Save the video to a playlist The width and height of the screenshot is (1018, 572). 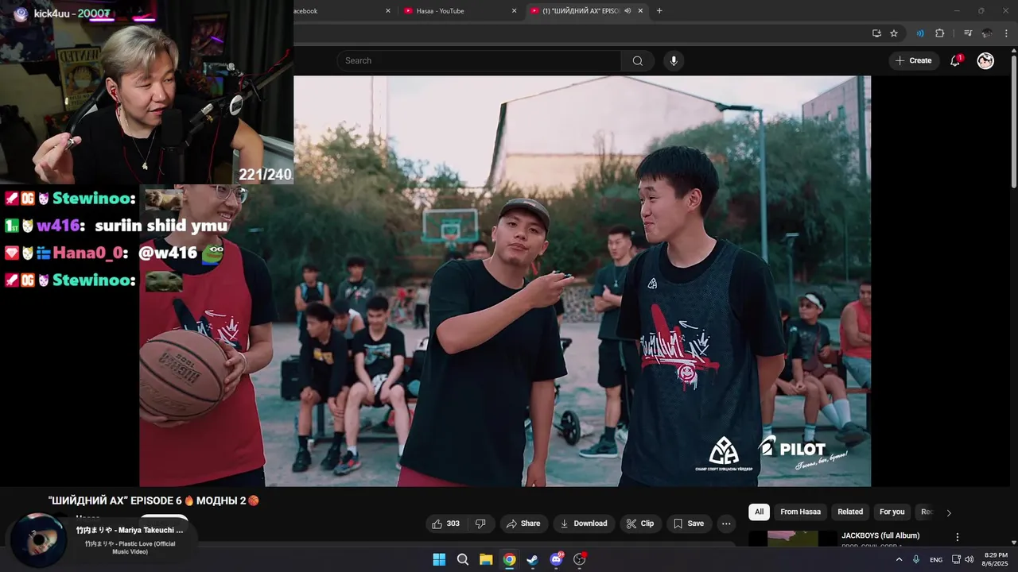click(x=689, y=524)
